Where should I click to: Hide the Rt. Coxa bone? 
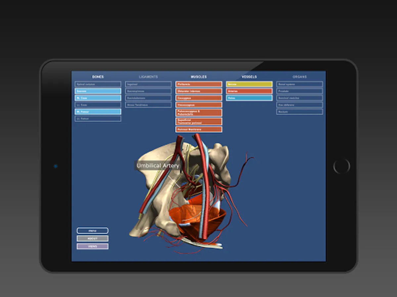pyautogui.click(x=98, y=98)
